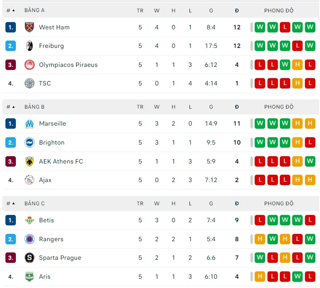Click the Brighton club badge
The height and width of the screenshot is (288, 320).
[x=29, y=143]
